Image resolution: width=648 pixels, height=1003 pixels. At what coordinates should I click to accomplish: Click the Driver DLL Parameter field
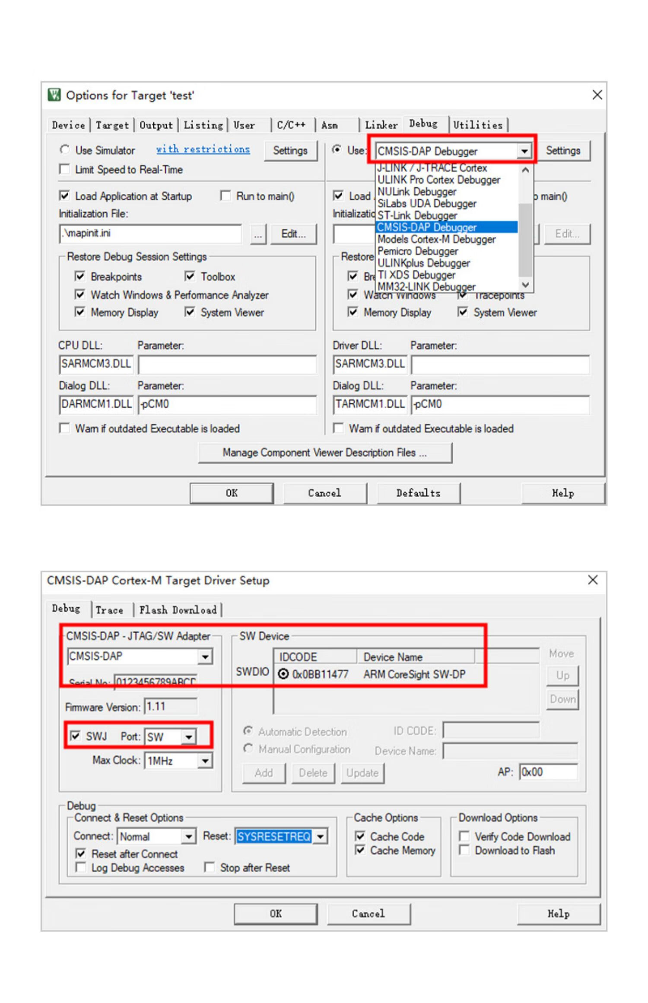point(500,365)
